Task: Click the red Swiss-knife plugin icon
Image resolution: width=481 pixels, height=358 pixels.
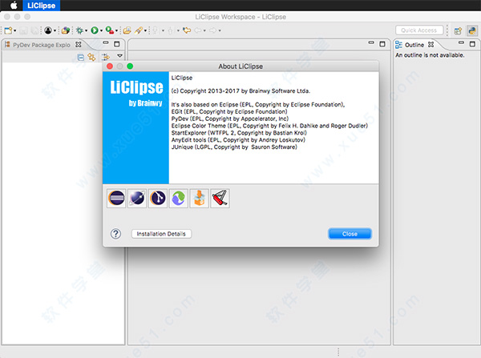Action: 220,197
